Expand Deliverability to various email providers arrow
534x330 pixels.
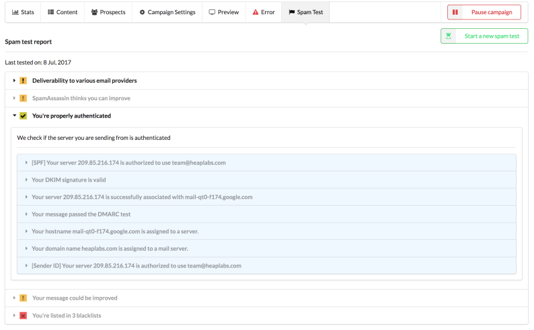(x=14, y=81)
